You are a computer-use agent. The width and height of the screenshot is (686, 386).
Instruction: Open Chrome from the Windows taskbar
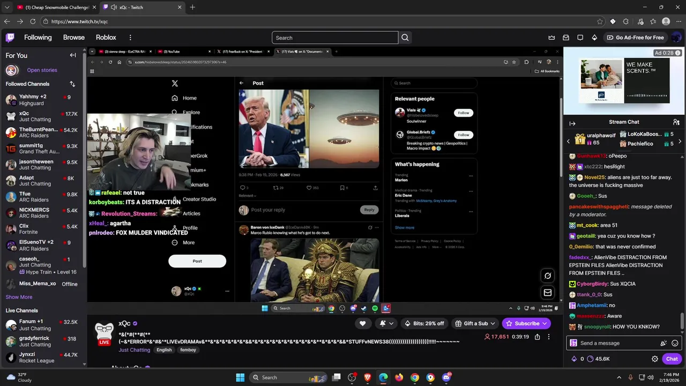coord(415,377)
